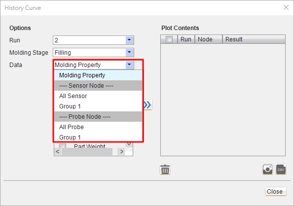The height and width of the screenshot is (206, 294).
Task: Click the list's scroll left arrow
Action: 58,151
